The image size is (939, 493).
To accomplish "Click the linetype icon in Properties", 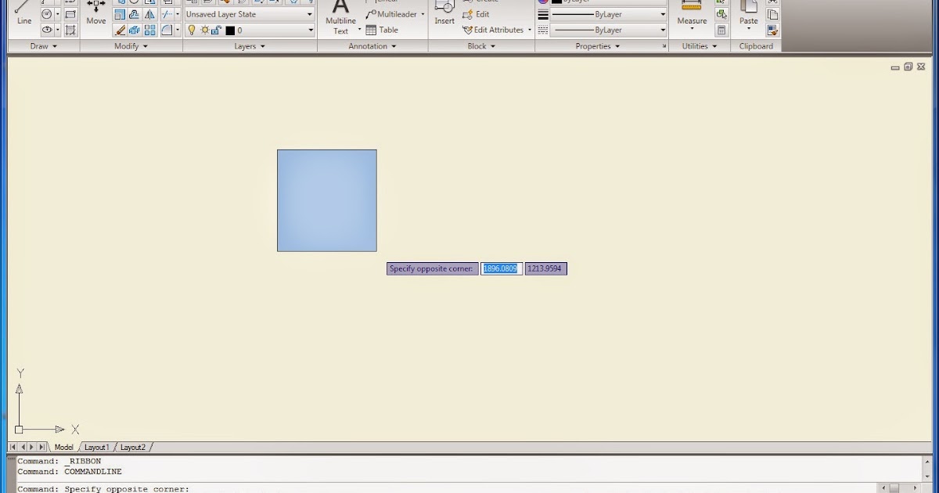I will pos(543,30).
